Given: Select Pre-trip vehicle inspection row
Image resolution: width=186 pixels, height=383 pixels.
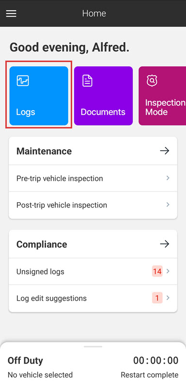Looking at the screenshot, I should [93, 178].
